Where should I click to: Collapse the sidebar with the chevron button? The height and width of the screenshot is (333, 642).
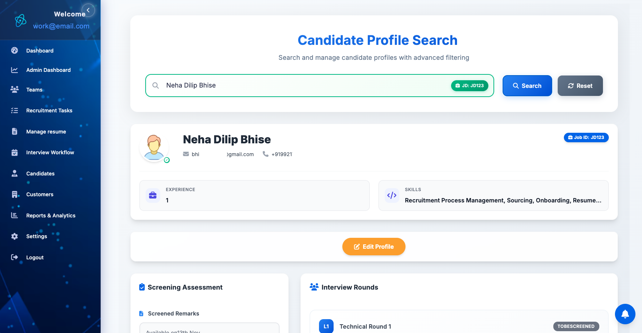(88, 10)
